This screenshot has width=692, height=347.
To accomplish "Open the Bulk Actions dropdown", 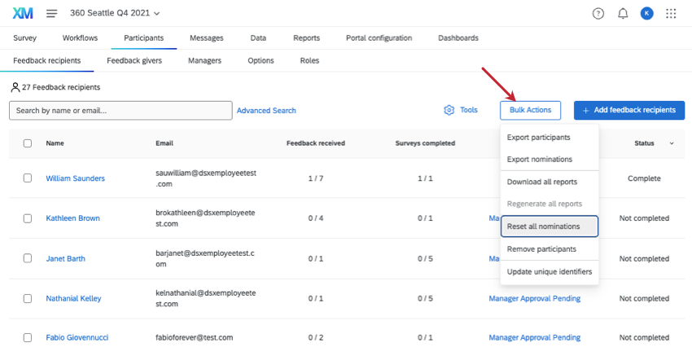I will (530, 110).
